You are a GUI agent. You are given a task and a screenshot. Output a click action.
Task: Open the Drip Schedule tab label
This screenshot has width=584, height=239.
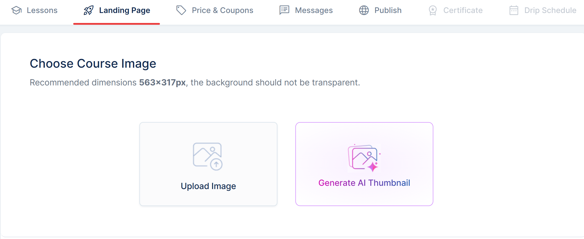tap(550, 10)
